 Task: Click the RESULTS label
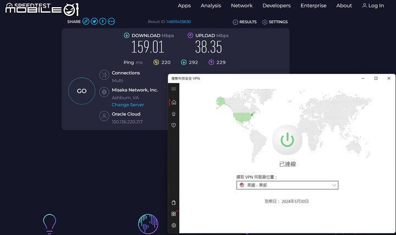coord(248,22)
